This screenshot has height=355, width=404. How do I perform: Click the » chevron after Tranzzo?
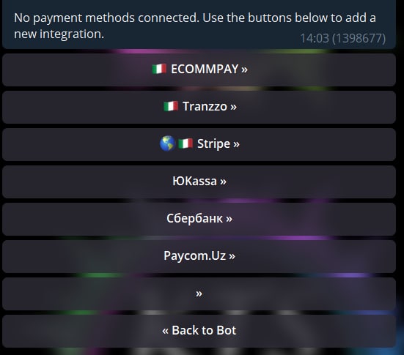[x=233, y=107]
